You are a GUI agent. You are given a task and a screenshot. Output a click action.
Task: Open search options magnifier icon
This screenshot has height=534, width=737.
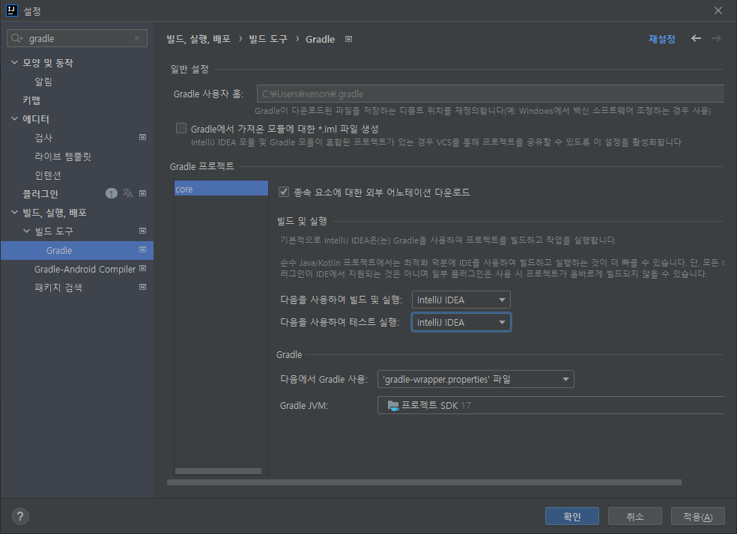tap(17, 38)
